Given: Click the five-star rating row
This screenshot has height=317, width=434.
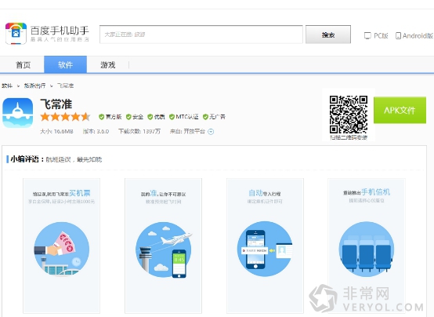Looking at the screenshot, I should [x=65, y=117].
